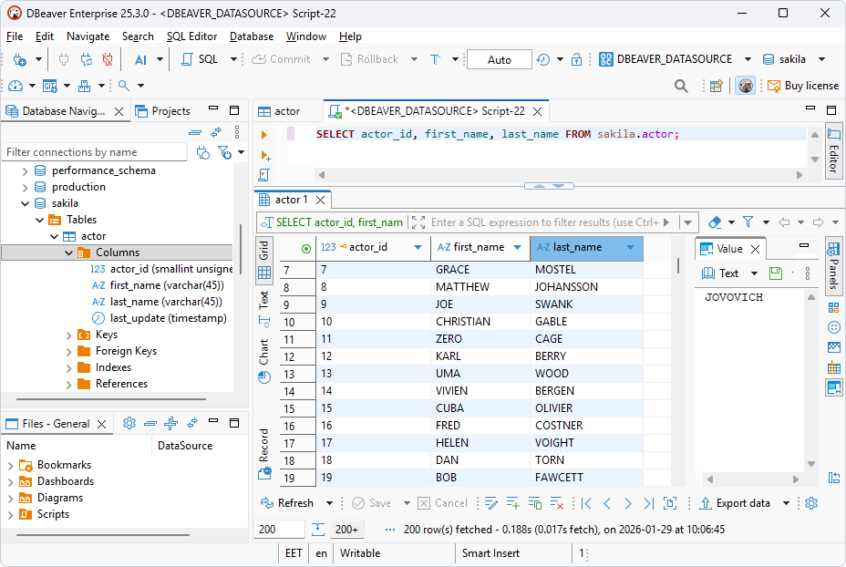This screenshot has height=567, width=846.
Task: Collapse the sakila database node
Action: [x=25, y=202]
